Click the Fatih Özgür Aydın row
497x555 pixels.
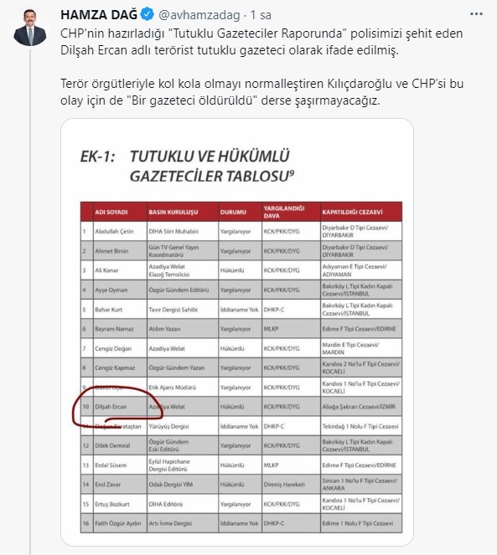[241, 523]
